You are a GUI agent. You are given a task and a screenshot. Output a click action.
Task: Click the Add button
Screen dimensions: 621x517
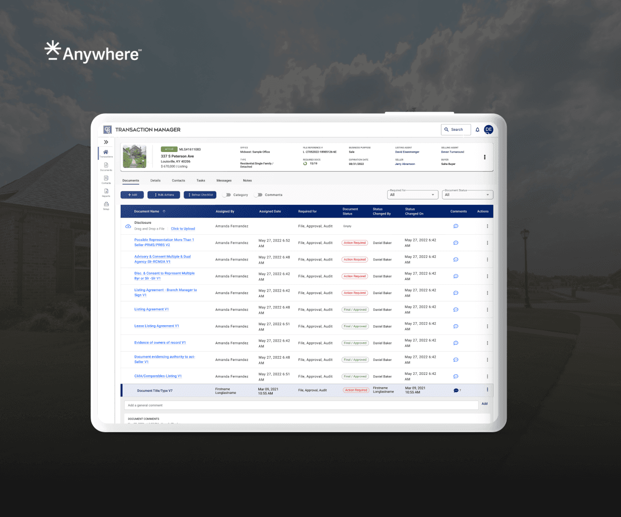132,195
